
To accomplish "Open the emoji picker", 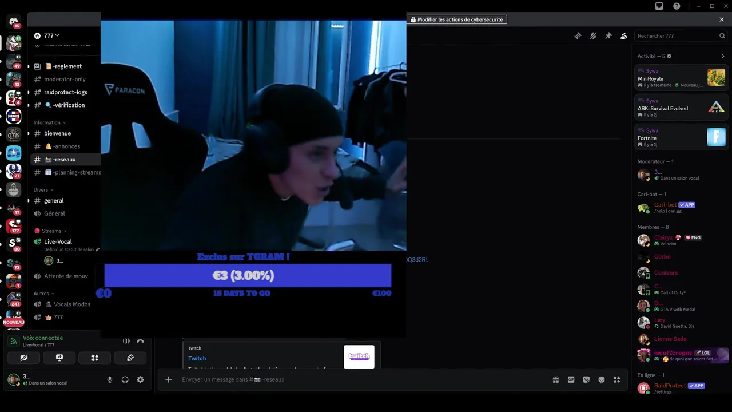I will click(602, 379).
